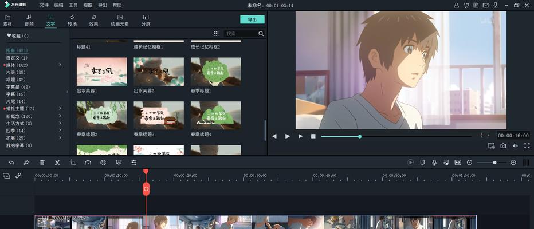
Task: Expand the 四季 (14) category arrow
Action: pos(60,131)
